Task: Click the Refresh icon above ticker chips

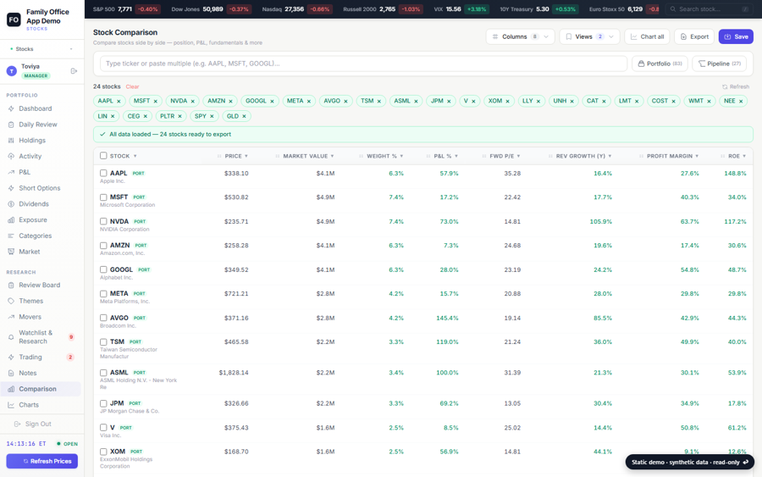Action: click(x=725, y=86)
